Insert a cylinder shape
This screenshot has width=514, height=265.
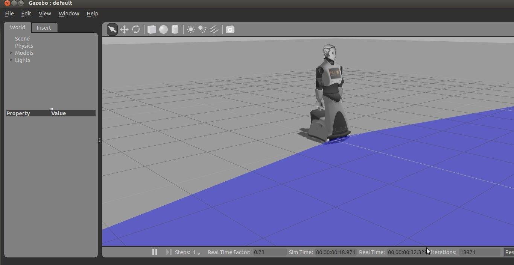[175, 29]
